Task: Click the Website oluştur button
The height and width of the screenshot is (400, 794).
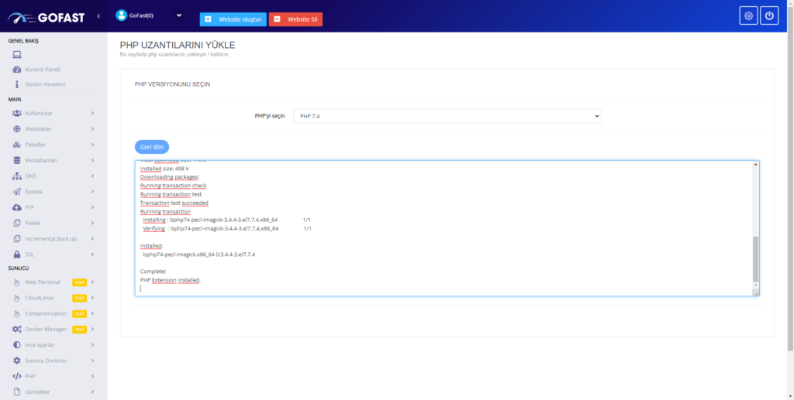Action: (x=233, y=19)
